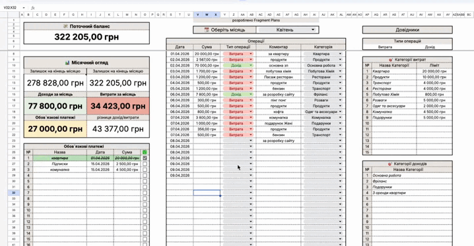Select row 32 header
The width and height of the screenshot is (474, 246).
tap(14, 193)
